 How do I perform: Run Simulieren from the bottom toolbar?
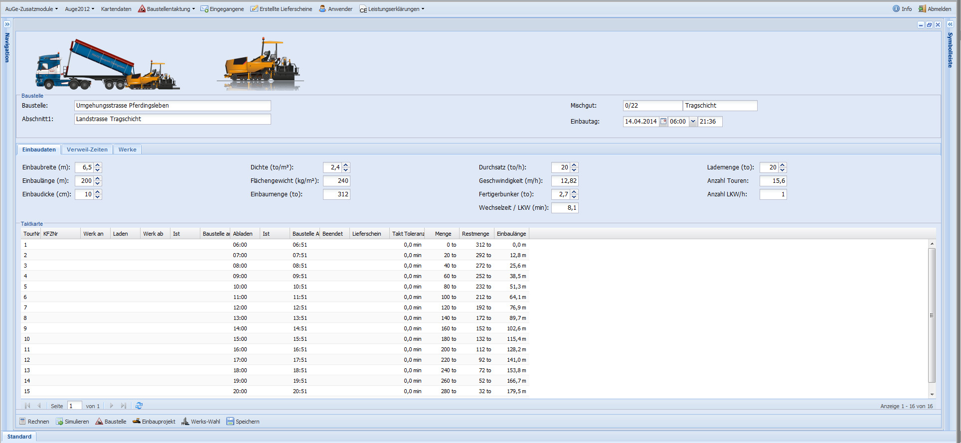click(72, 422)
